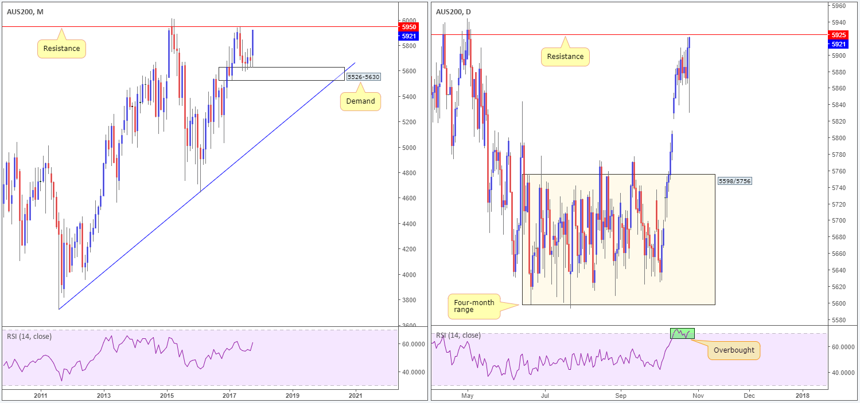Viewport: 860px width, 403px height.
Task: Click the 5660 price level on daily axis
Action: 839,254
